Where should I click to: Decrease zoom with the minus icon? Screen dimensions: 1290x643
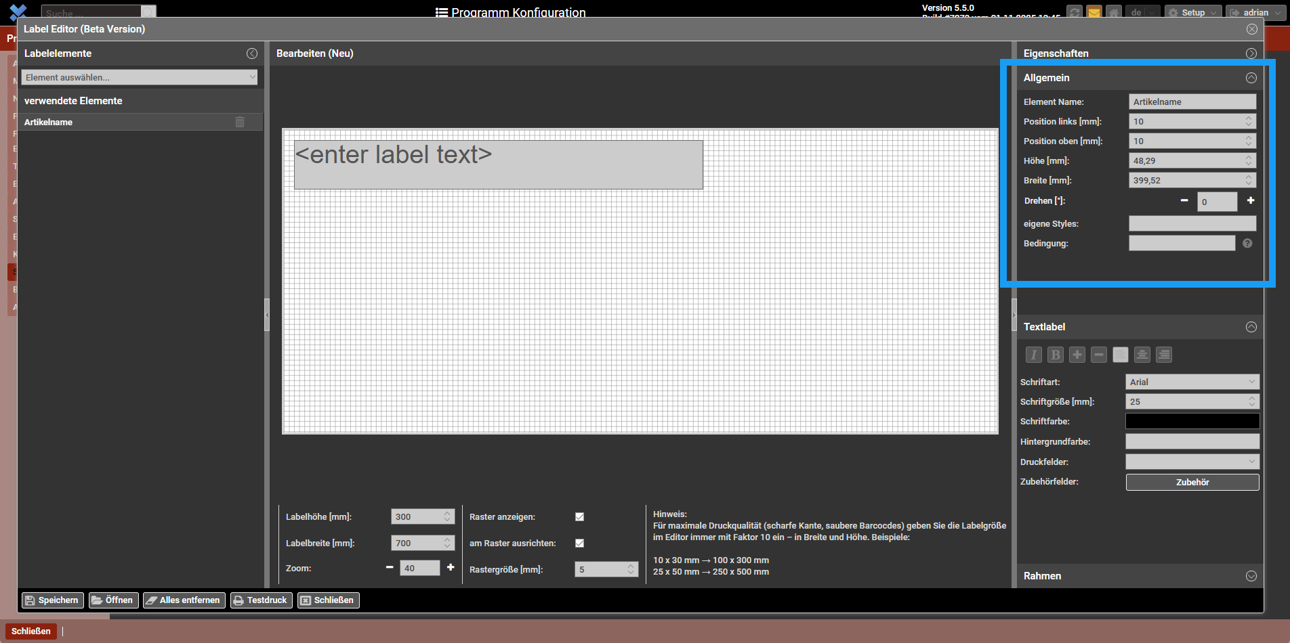click(390, 567)
